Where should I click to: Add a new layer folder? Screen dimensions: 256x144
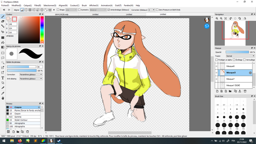pos(230,91)
